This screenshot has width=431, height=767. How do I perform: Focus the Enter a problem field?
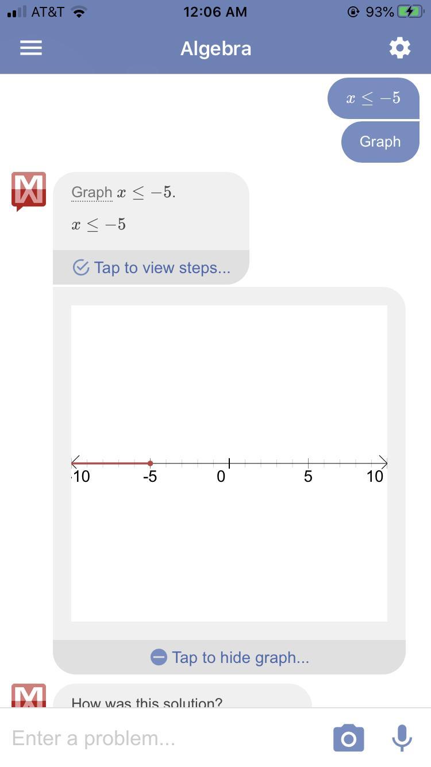[x=167, y=738]
